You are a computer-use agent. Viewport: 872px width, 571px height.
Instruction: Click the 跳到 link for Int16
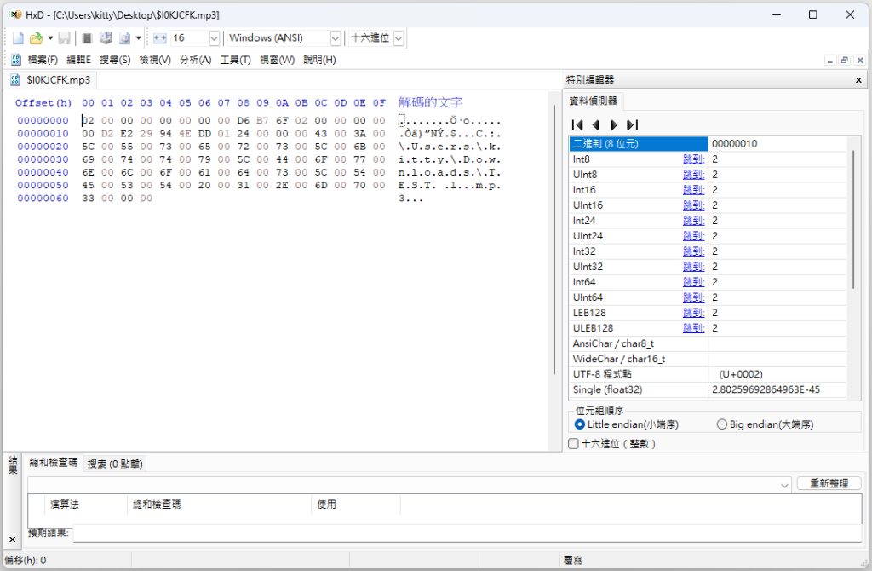693,190
